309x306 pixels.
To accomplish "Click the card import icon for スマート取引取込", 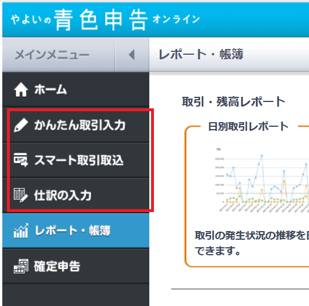I will click(x=21, y=160).
